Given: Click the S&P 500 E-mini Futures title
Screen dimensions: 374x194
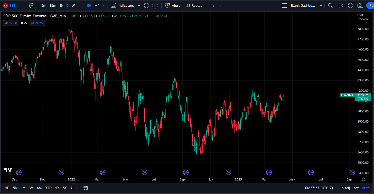Looking at the screenshot, I should pyautogui.click(x=35, y=16).
